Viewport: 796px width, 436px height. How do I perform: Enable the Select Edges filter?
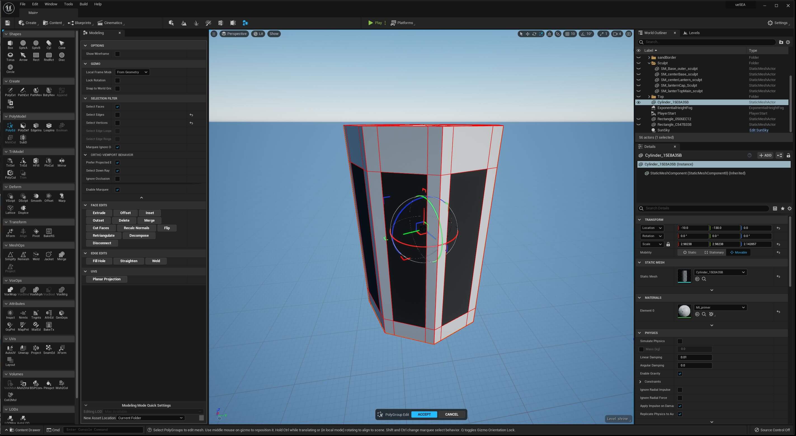coord(117,115)
